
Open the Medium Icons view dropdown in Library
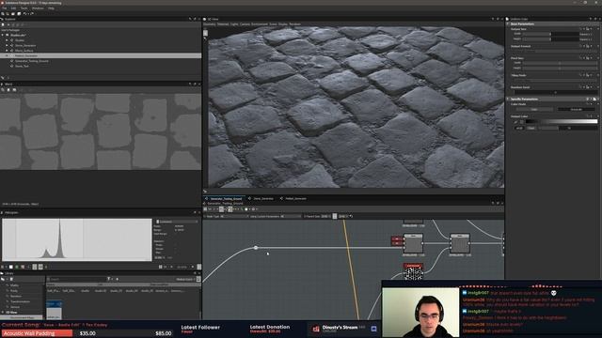(186, 280)
